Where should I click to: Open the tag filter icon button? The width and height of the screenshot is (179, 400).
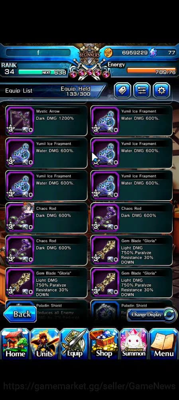pos(123,90)
